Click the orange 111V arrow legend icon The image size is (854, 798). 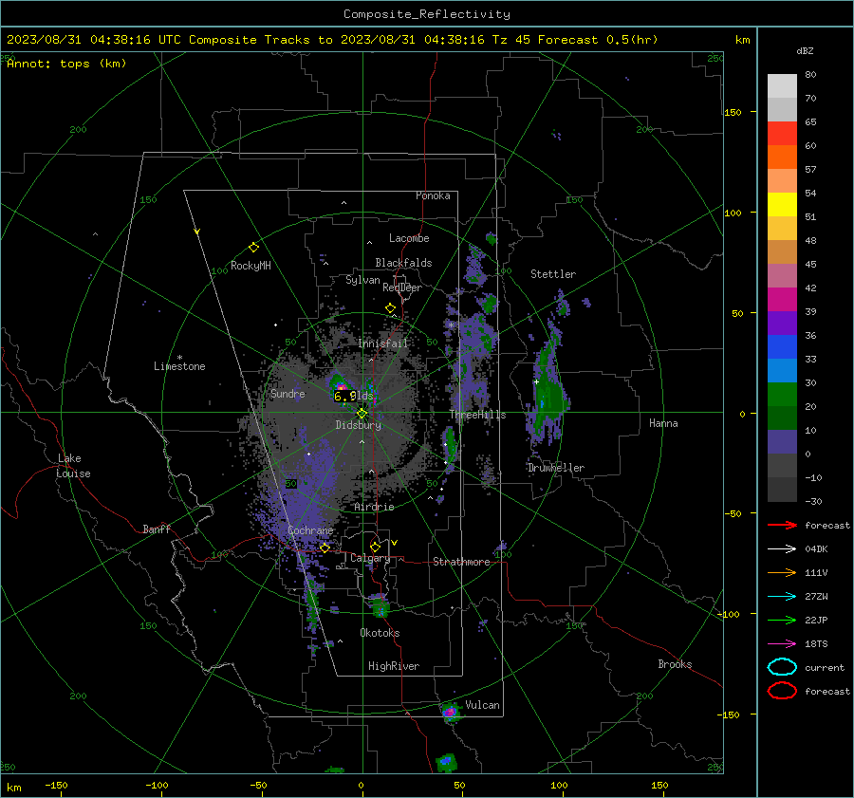(782, 572)
